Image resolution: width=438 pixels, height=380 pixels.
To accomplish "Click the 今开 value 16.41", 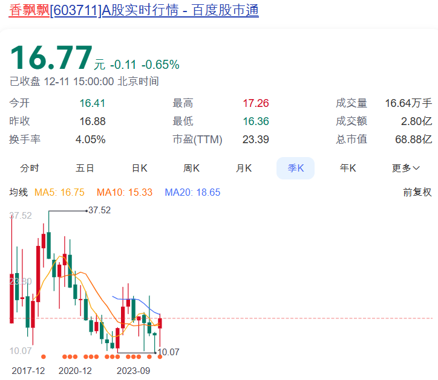I will pyautogui.click(x=93, y=103).
